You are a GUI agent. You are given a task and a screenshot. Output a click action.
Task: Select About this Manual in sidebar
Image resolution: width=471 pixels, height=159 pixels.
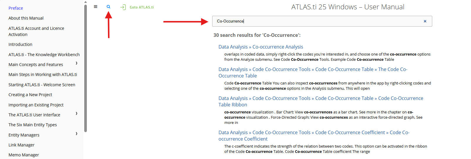tap(26, 18)
